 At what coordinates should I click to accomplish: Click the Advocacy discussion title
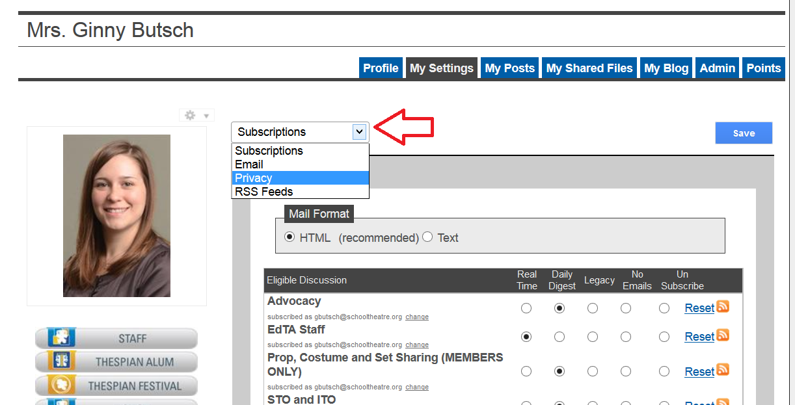coord(294,301)
